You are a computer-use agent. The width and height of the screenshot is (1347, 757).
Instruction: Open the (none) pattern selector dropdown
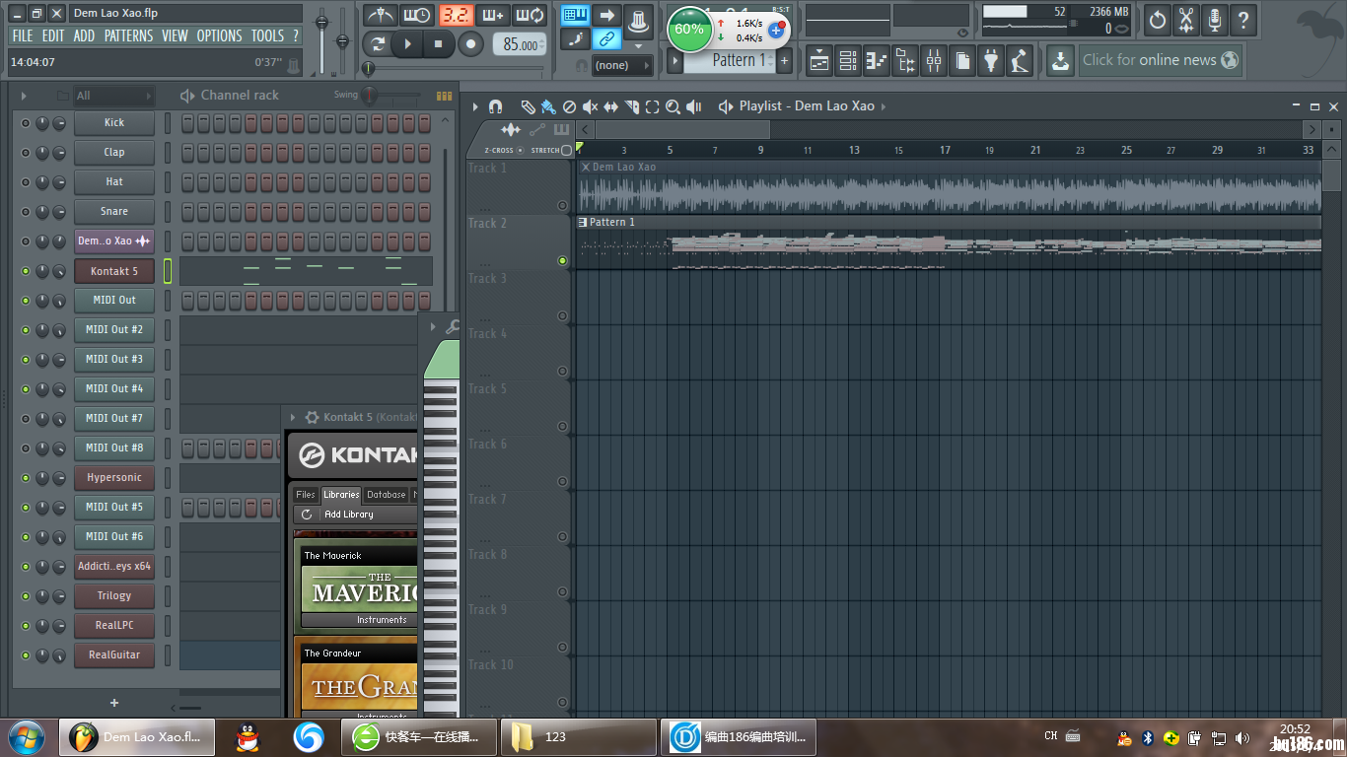click(x=622, y=65)
